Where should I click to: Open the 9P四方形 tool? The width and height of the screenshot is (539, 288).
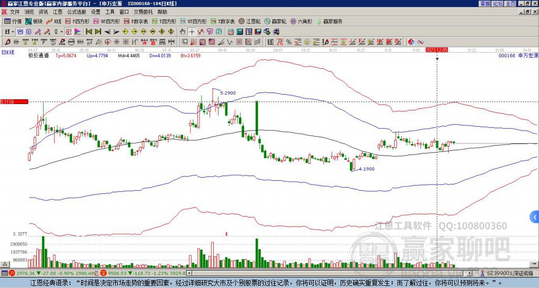(106, 21)
